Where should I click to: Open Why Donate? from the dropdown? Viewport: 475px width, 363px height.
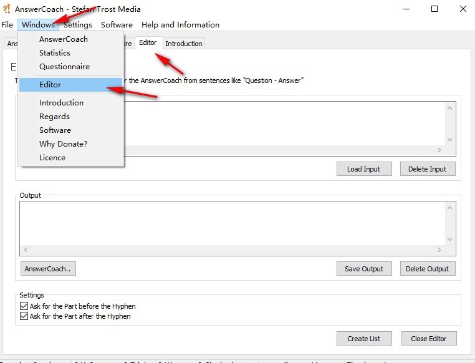(71, 143)
